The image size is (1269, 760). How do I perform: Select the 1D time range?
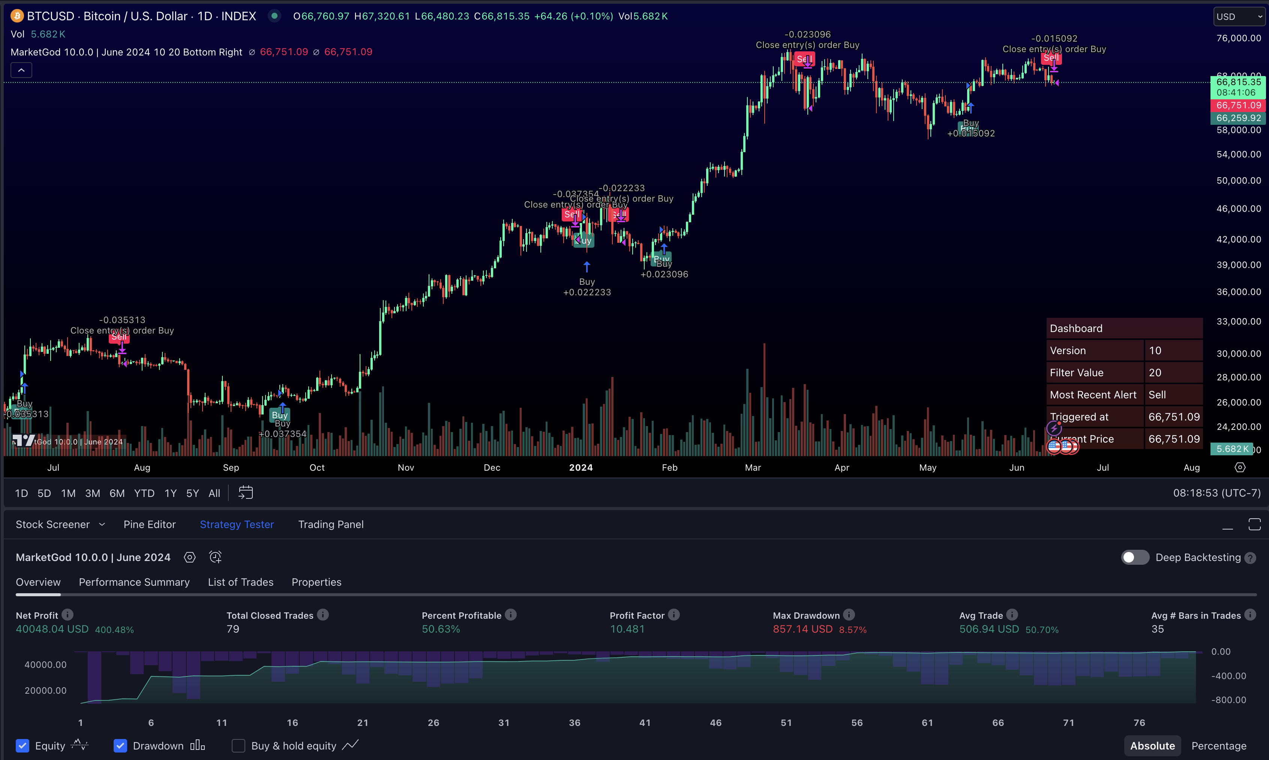pyautogui.click(x=21, y=493)
